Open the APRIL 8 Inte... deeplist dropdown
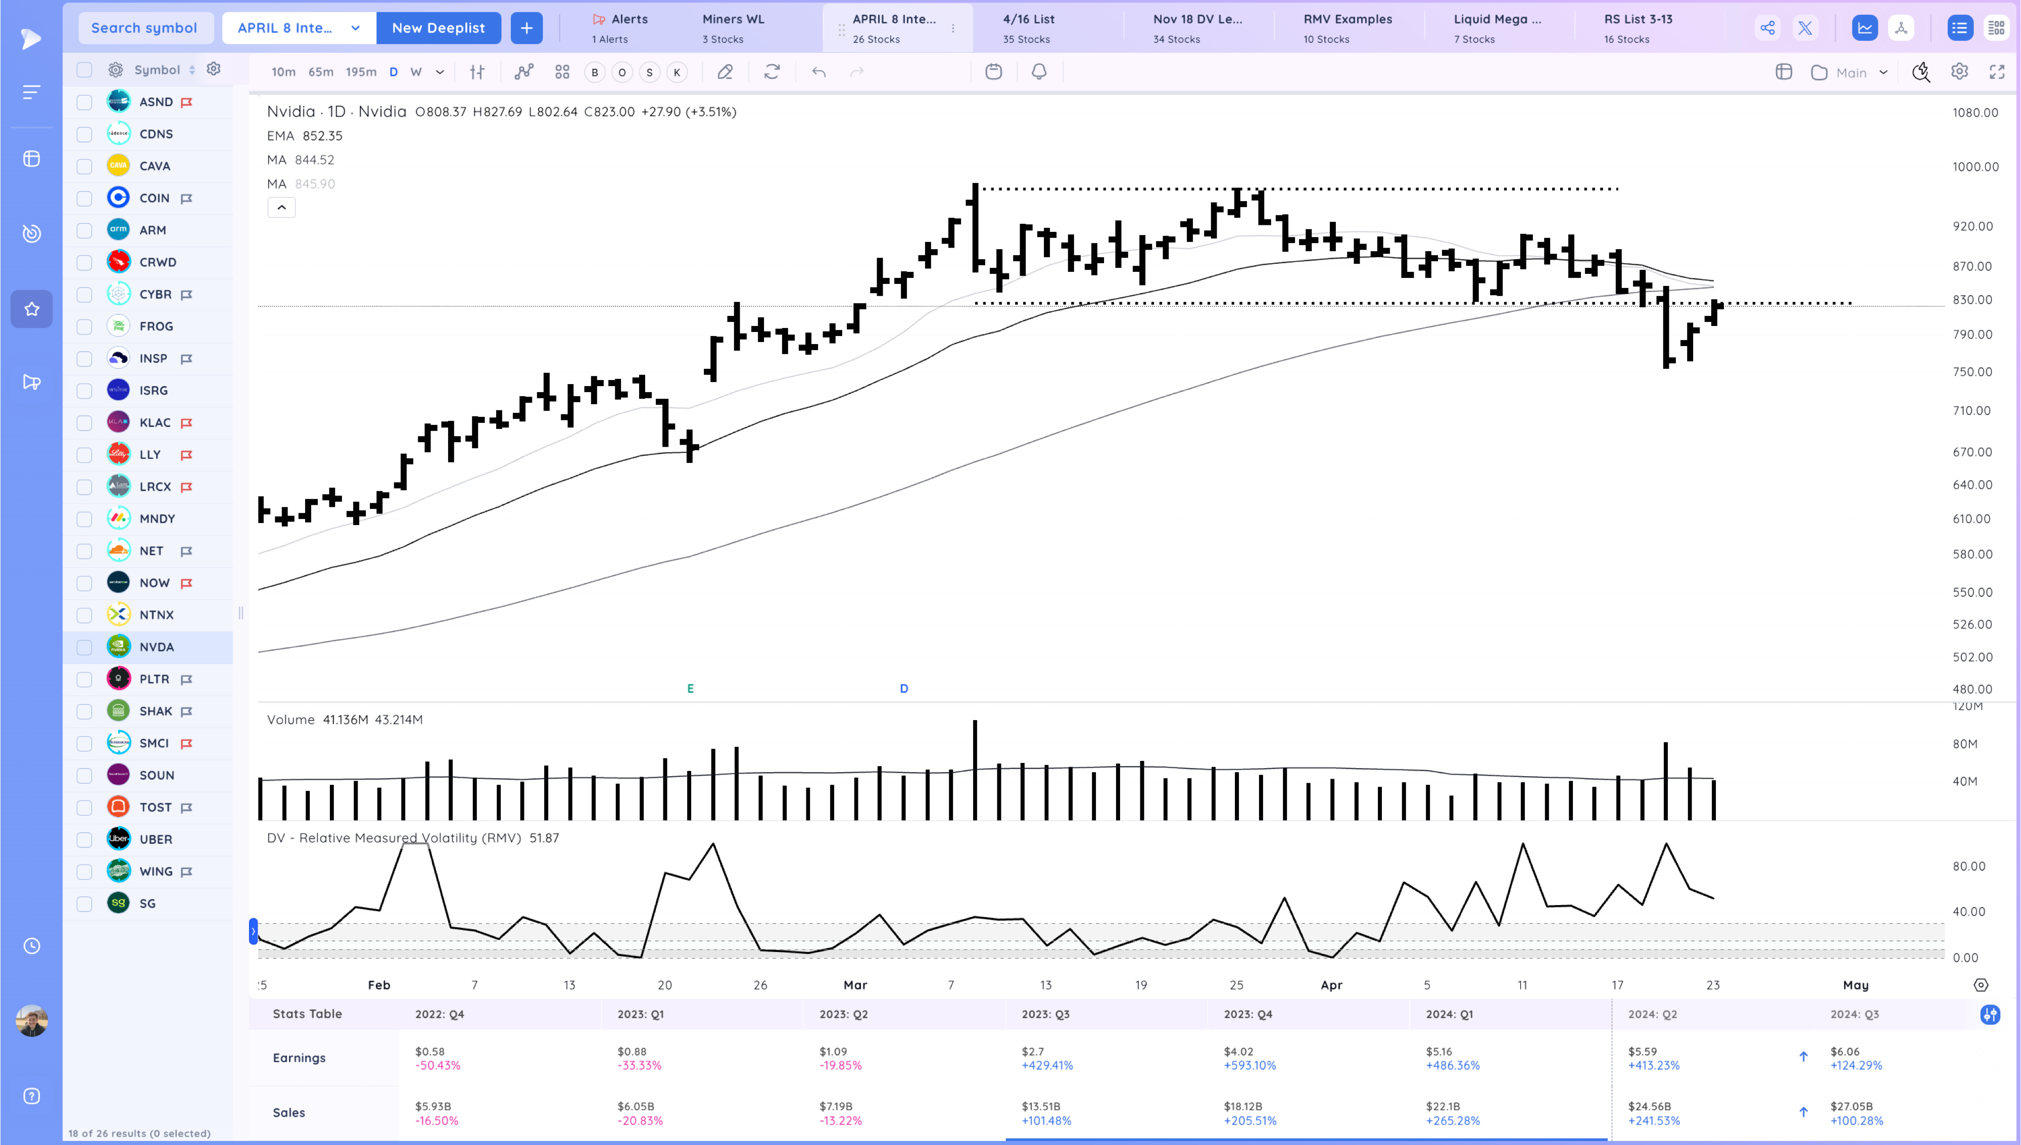 coord(299,28)
